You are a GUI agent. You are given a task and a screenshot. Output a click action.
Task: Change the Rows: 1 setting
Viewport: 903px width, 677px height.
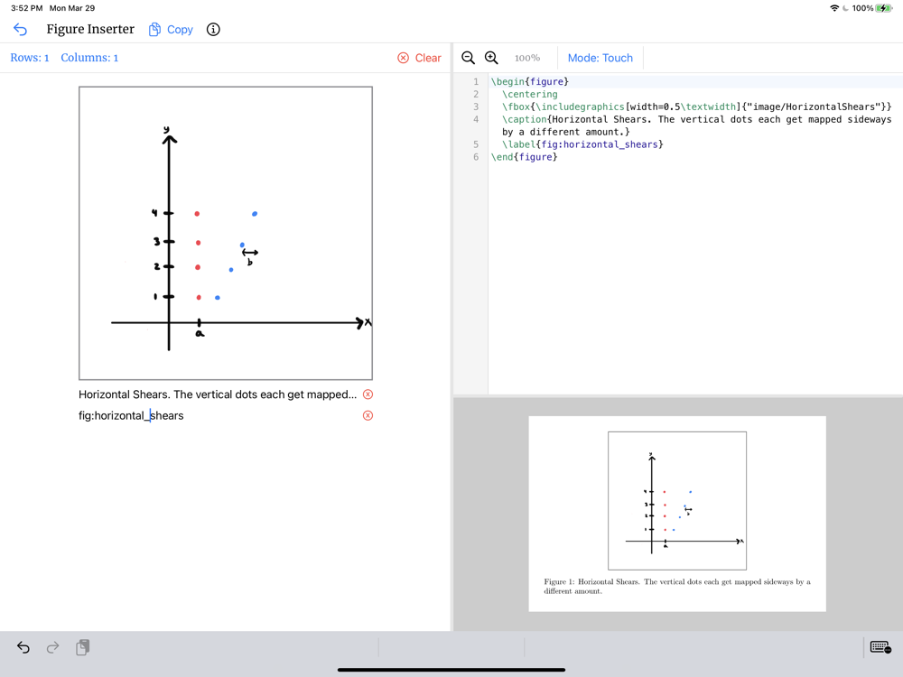coord(30,58)
